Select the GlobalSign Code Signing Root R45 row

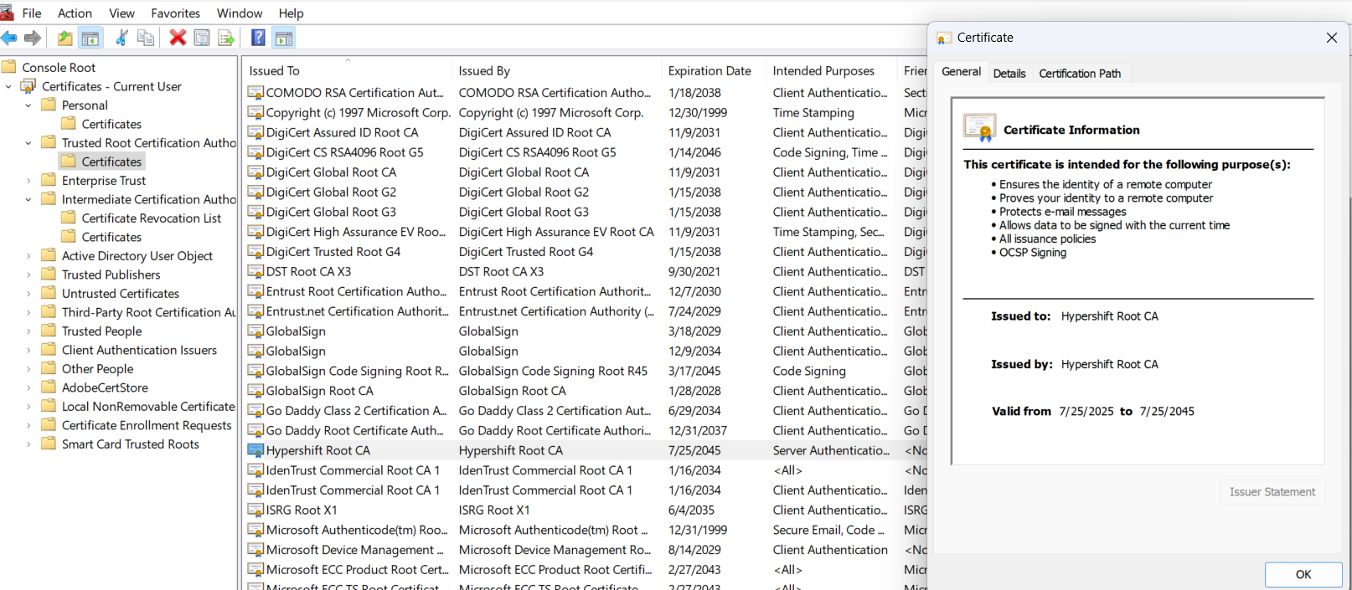(x=586, y=371)
